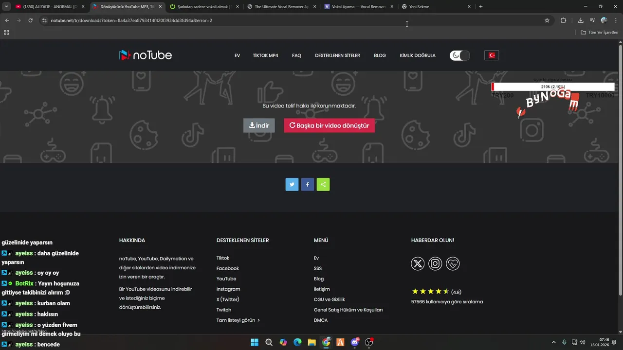Open Discord from the taskbar
Viewport: 623px width, 350px height.
click(x=355, y=342)
